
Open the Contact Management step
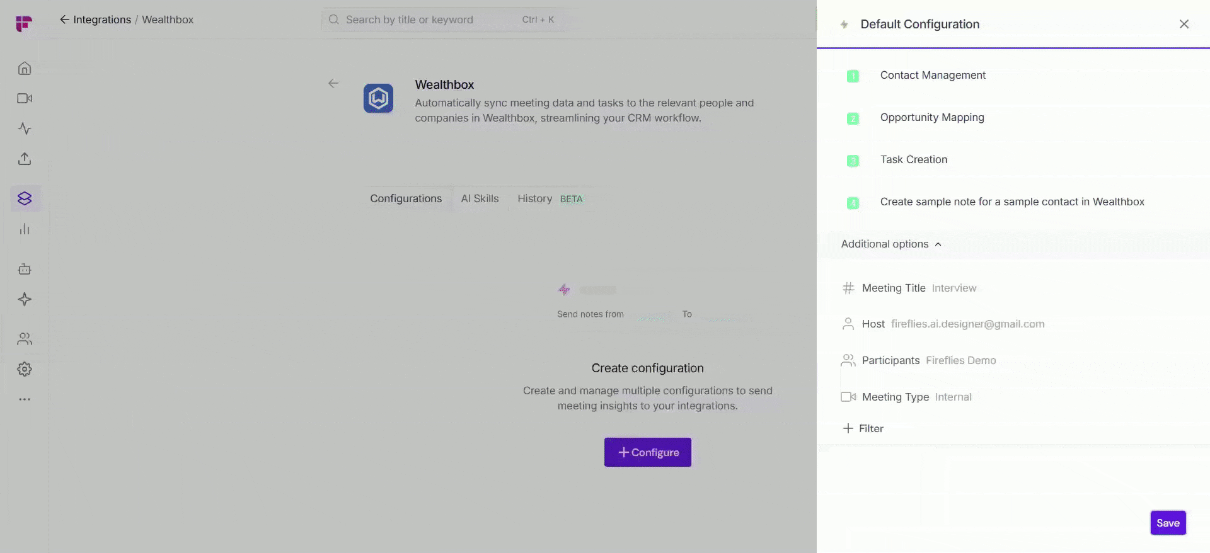click(933, 75)
